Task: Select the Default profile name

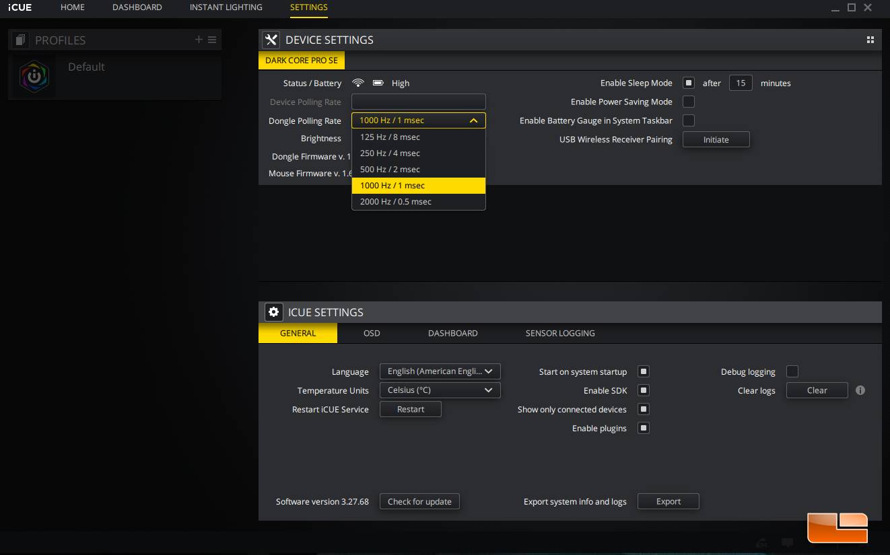Action: click(x=86, y=67)
